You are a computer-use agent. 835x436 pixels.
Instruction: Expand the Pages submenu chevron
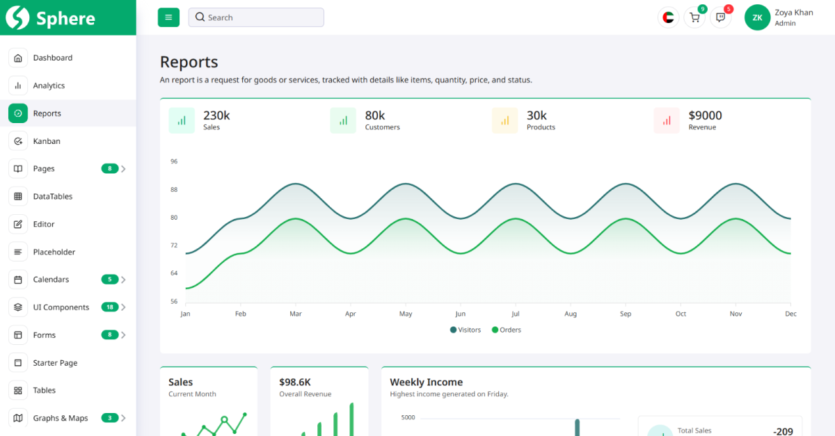click(123, 169)
